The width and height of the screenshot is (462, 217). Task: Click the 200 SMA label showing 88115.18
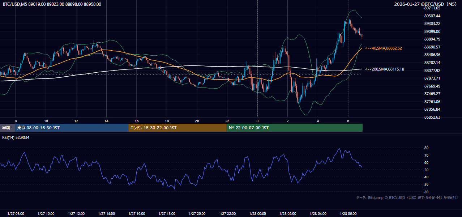click(385, 69)
